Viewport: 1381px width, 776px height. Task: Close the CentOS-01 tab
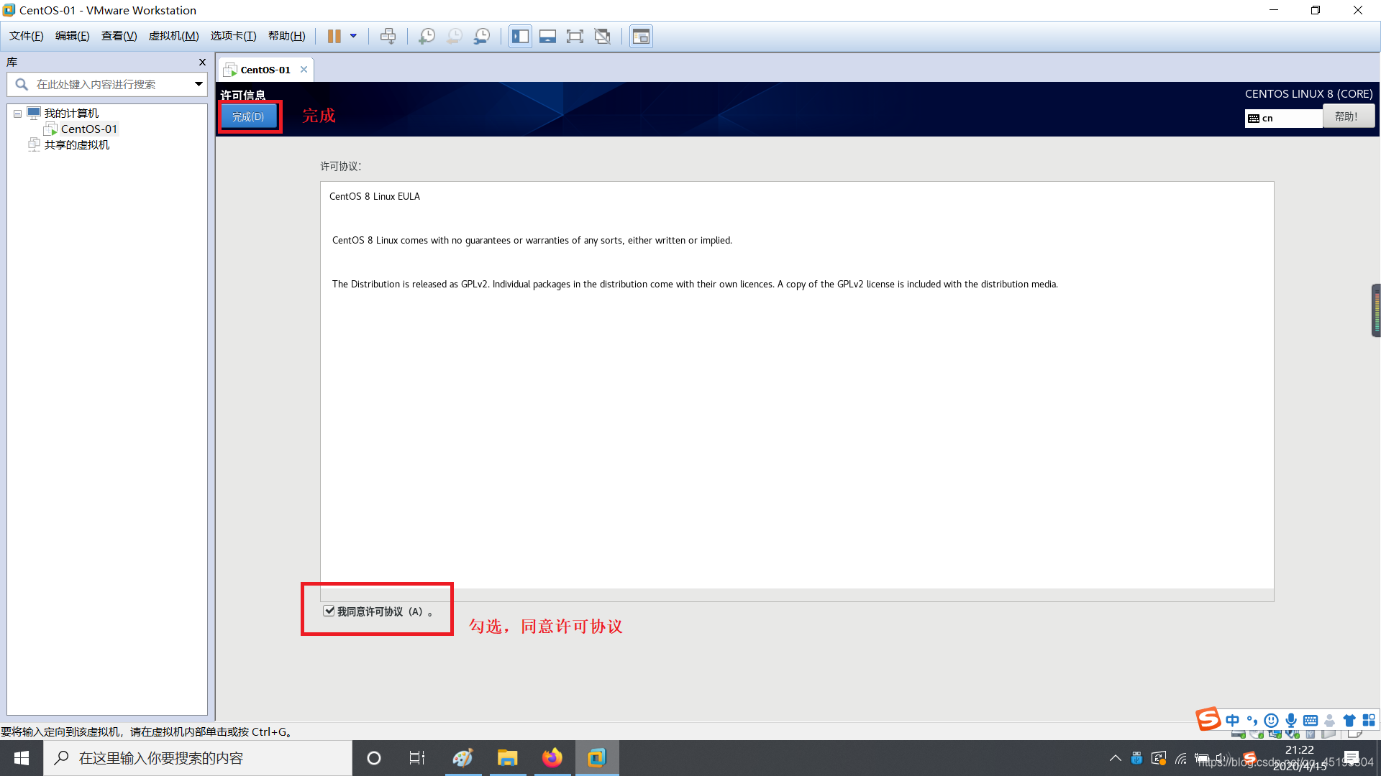click(304, 70)
